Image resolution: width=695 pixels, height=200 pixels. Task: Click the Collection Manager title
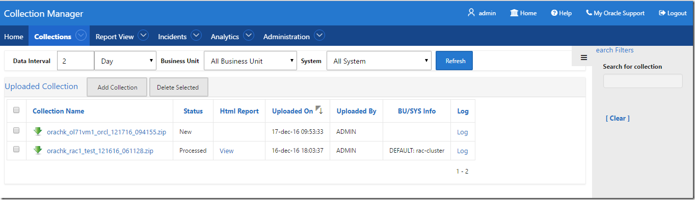coord(43,14)
